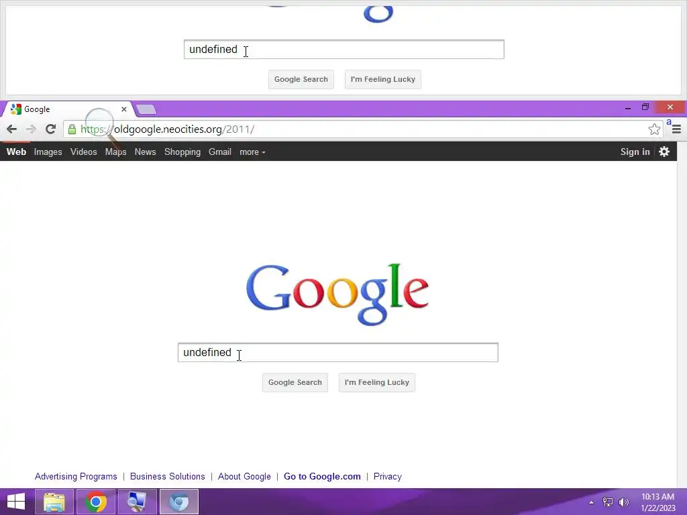
Task: Click the volume speaker tray icon
Action: [x=623, y=502]
